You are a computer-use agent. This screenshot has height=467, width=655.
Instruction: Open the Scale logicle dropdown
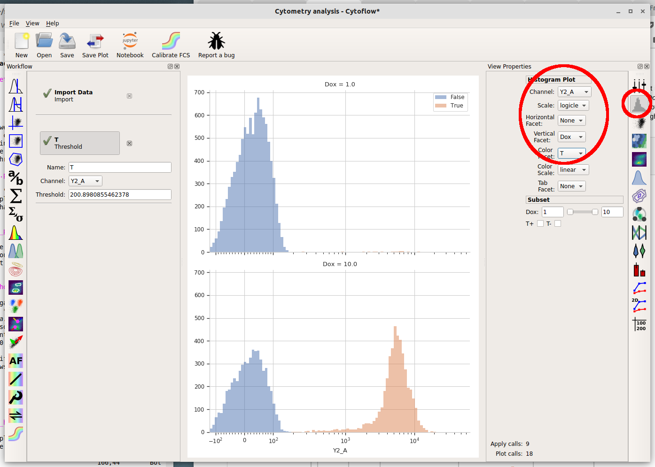point(573,106)
